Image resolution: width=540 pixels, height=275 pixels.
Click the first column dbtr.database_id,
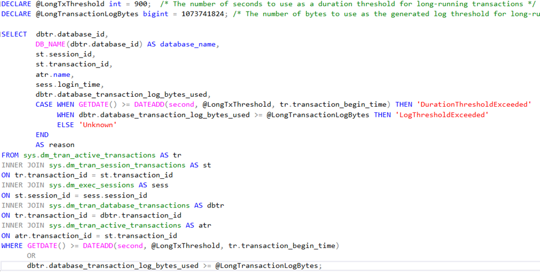click(x=72, y=34)
